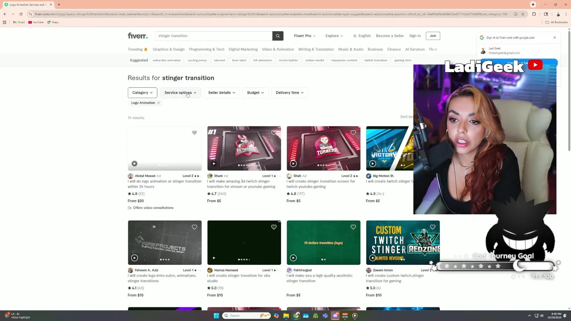Select suggested tag valorant
571x321 pixels.
219,60
